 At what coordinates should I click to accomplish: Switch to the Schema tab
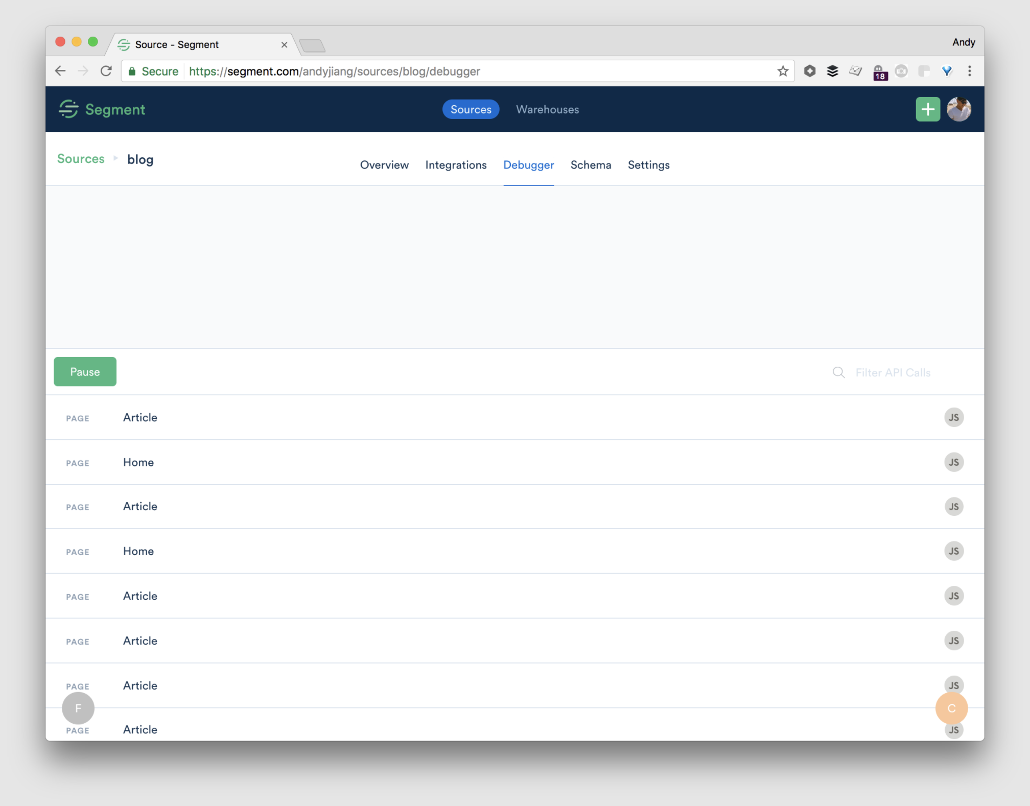[x=591, y=165]
